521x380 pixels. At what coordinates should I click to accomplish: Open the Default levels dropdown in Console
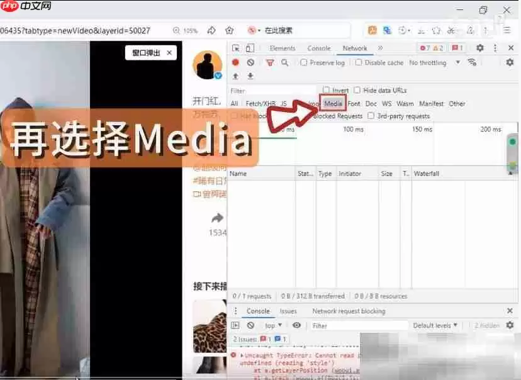[x=434, y=325]
